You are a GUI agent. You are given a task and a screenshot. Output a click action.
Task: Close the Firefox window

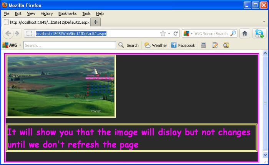click(x=264, y=5)
